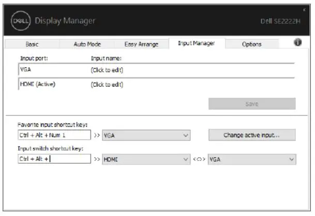
Task: Open the favorite input VGA dropdown
Action: [x=146, y=135]
